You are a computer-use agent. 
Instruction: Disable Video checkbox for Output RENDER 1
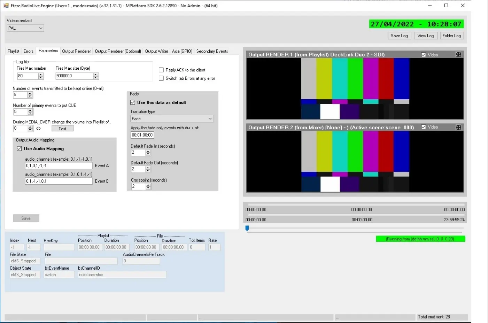(424, 55)
